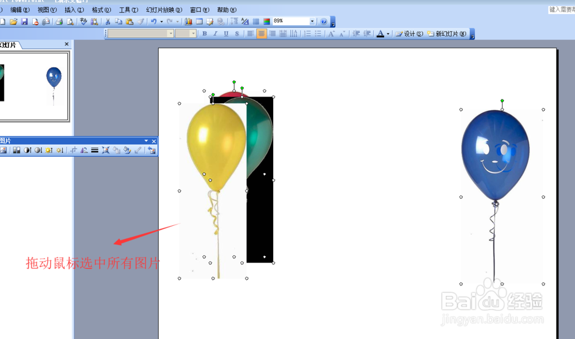Toggle Align Left
575x339 pixels.
(x=251, y=34)
